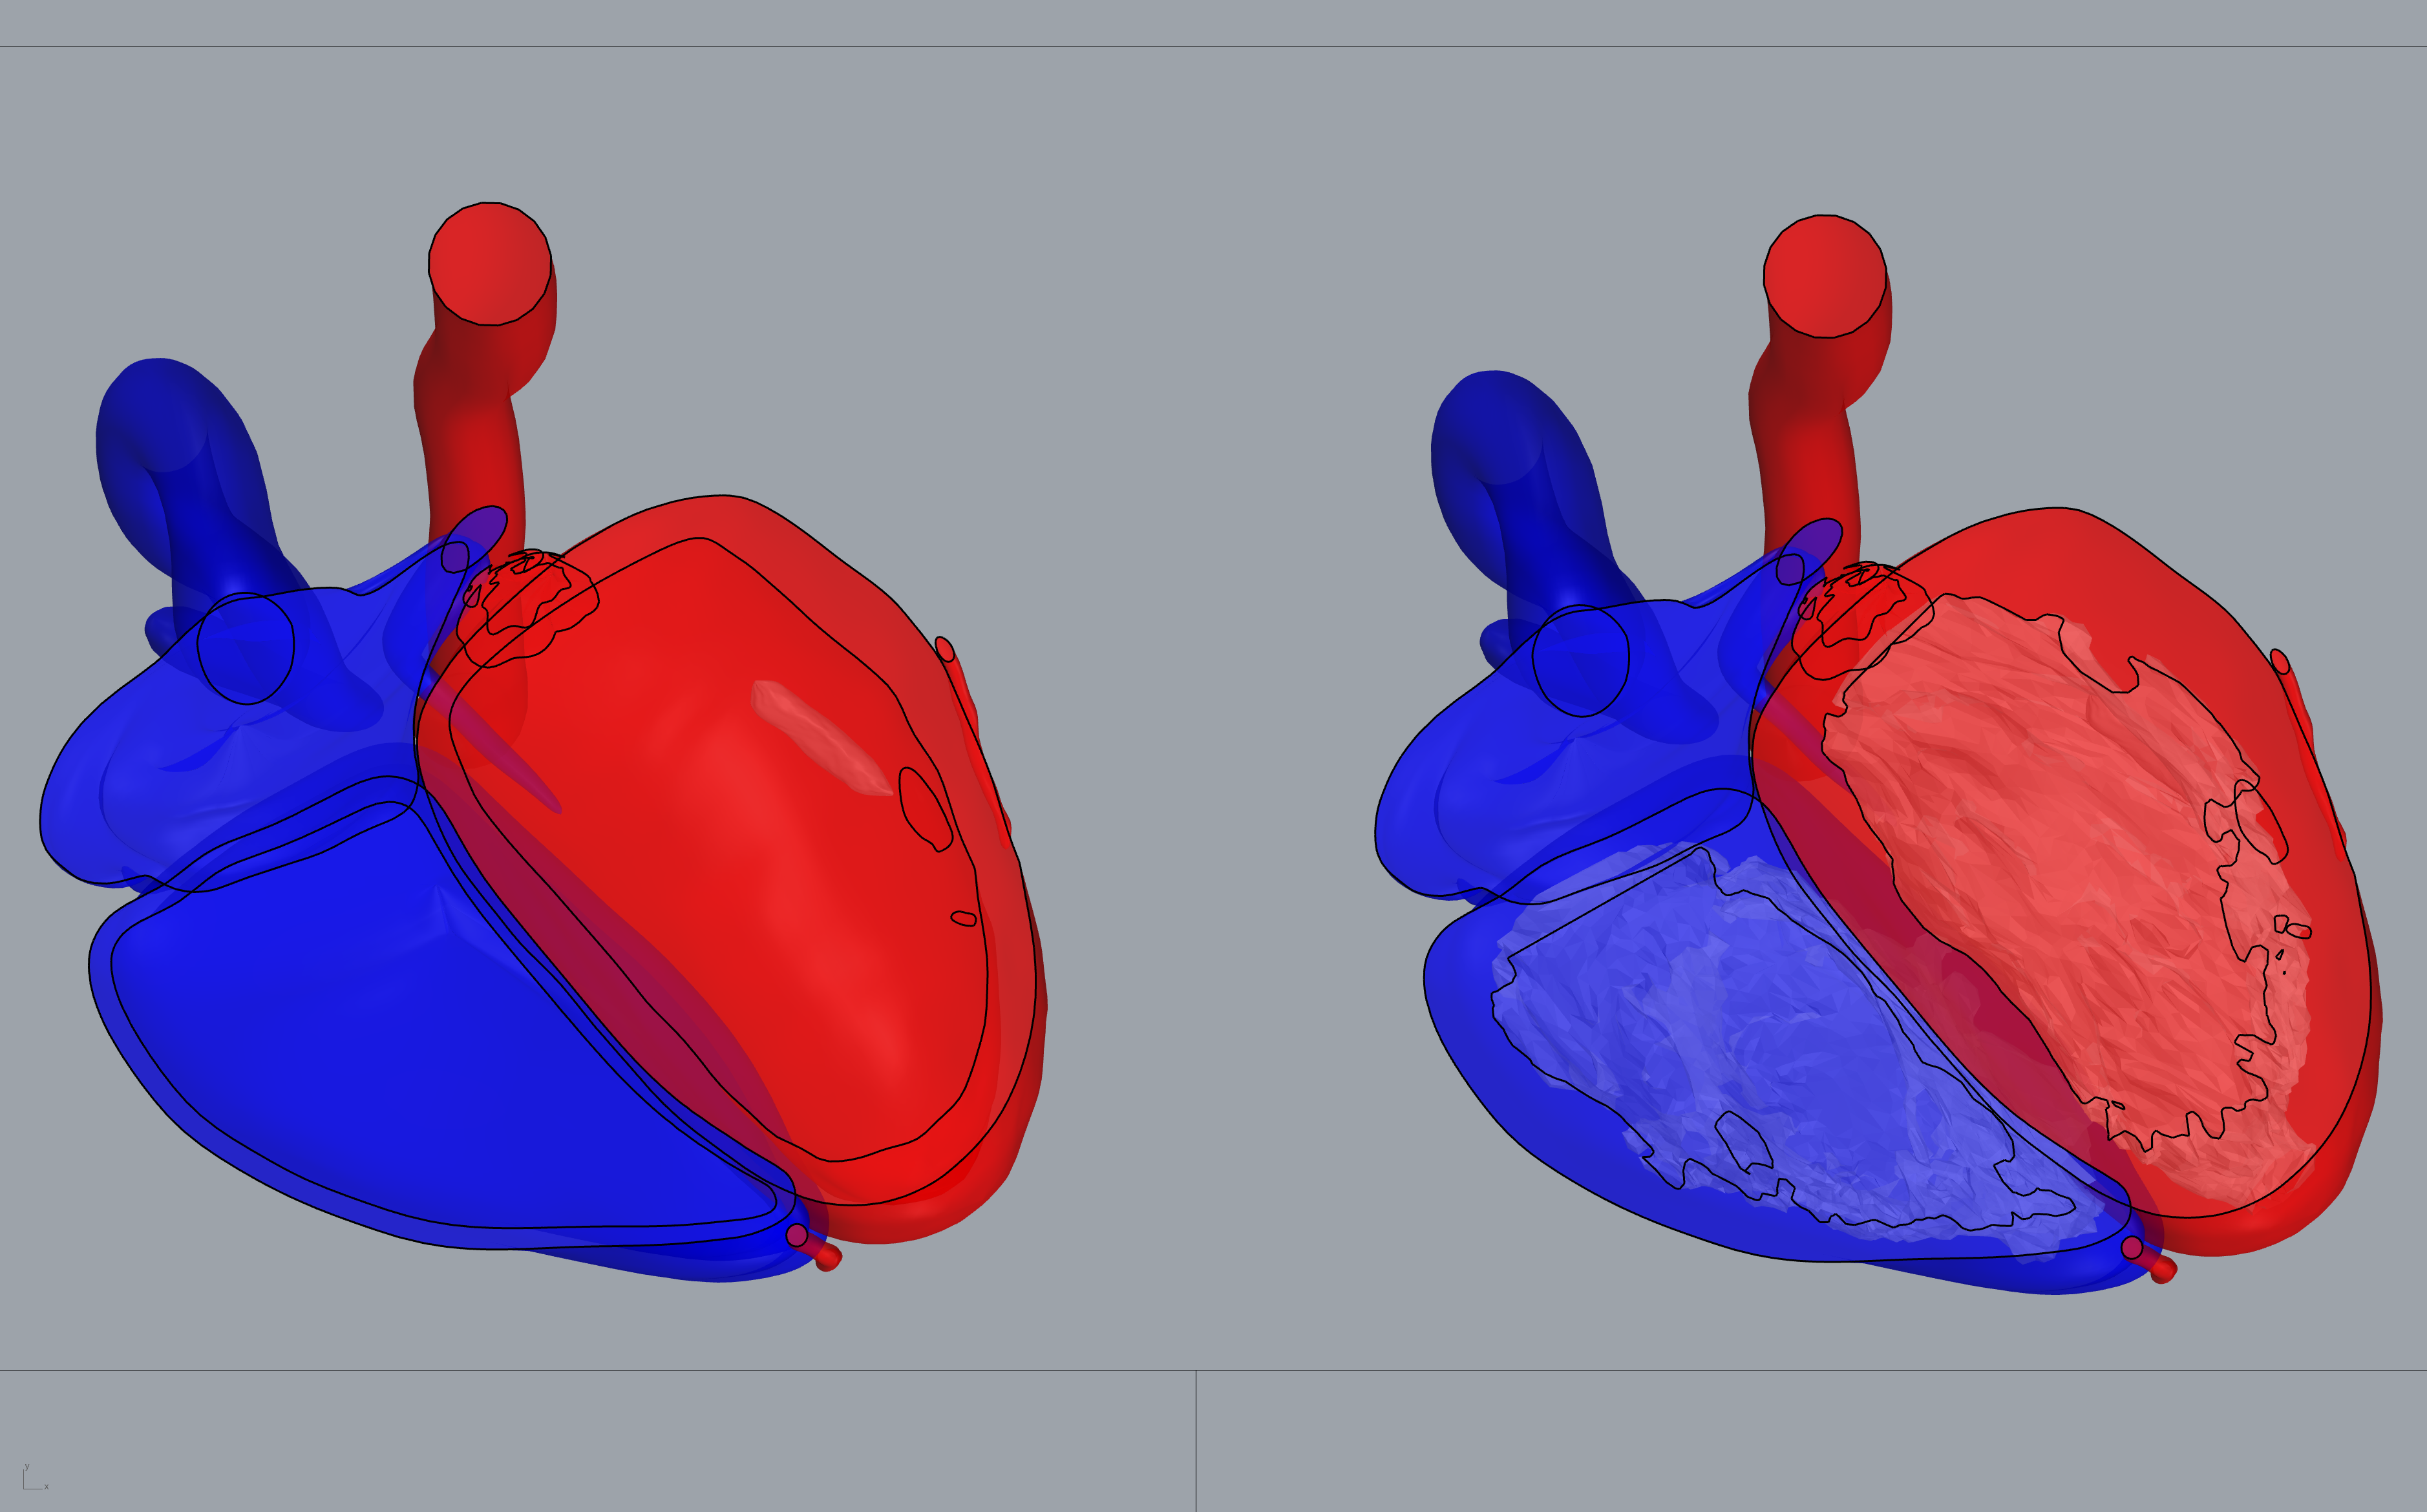2427x1512 pixels.
Task: Click the white highlight on left red ventricle
Action: pos(820,738)
